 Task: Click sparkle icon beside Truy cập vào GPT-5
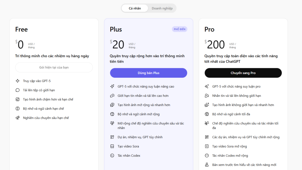(17, 81)
